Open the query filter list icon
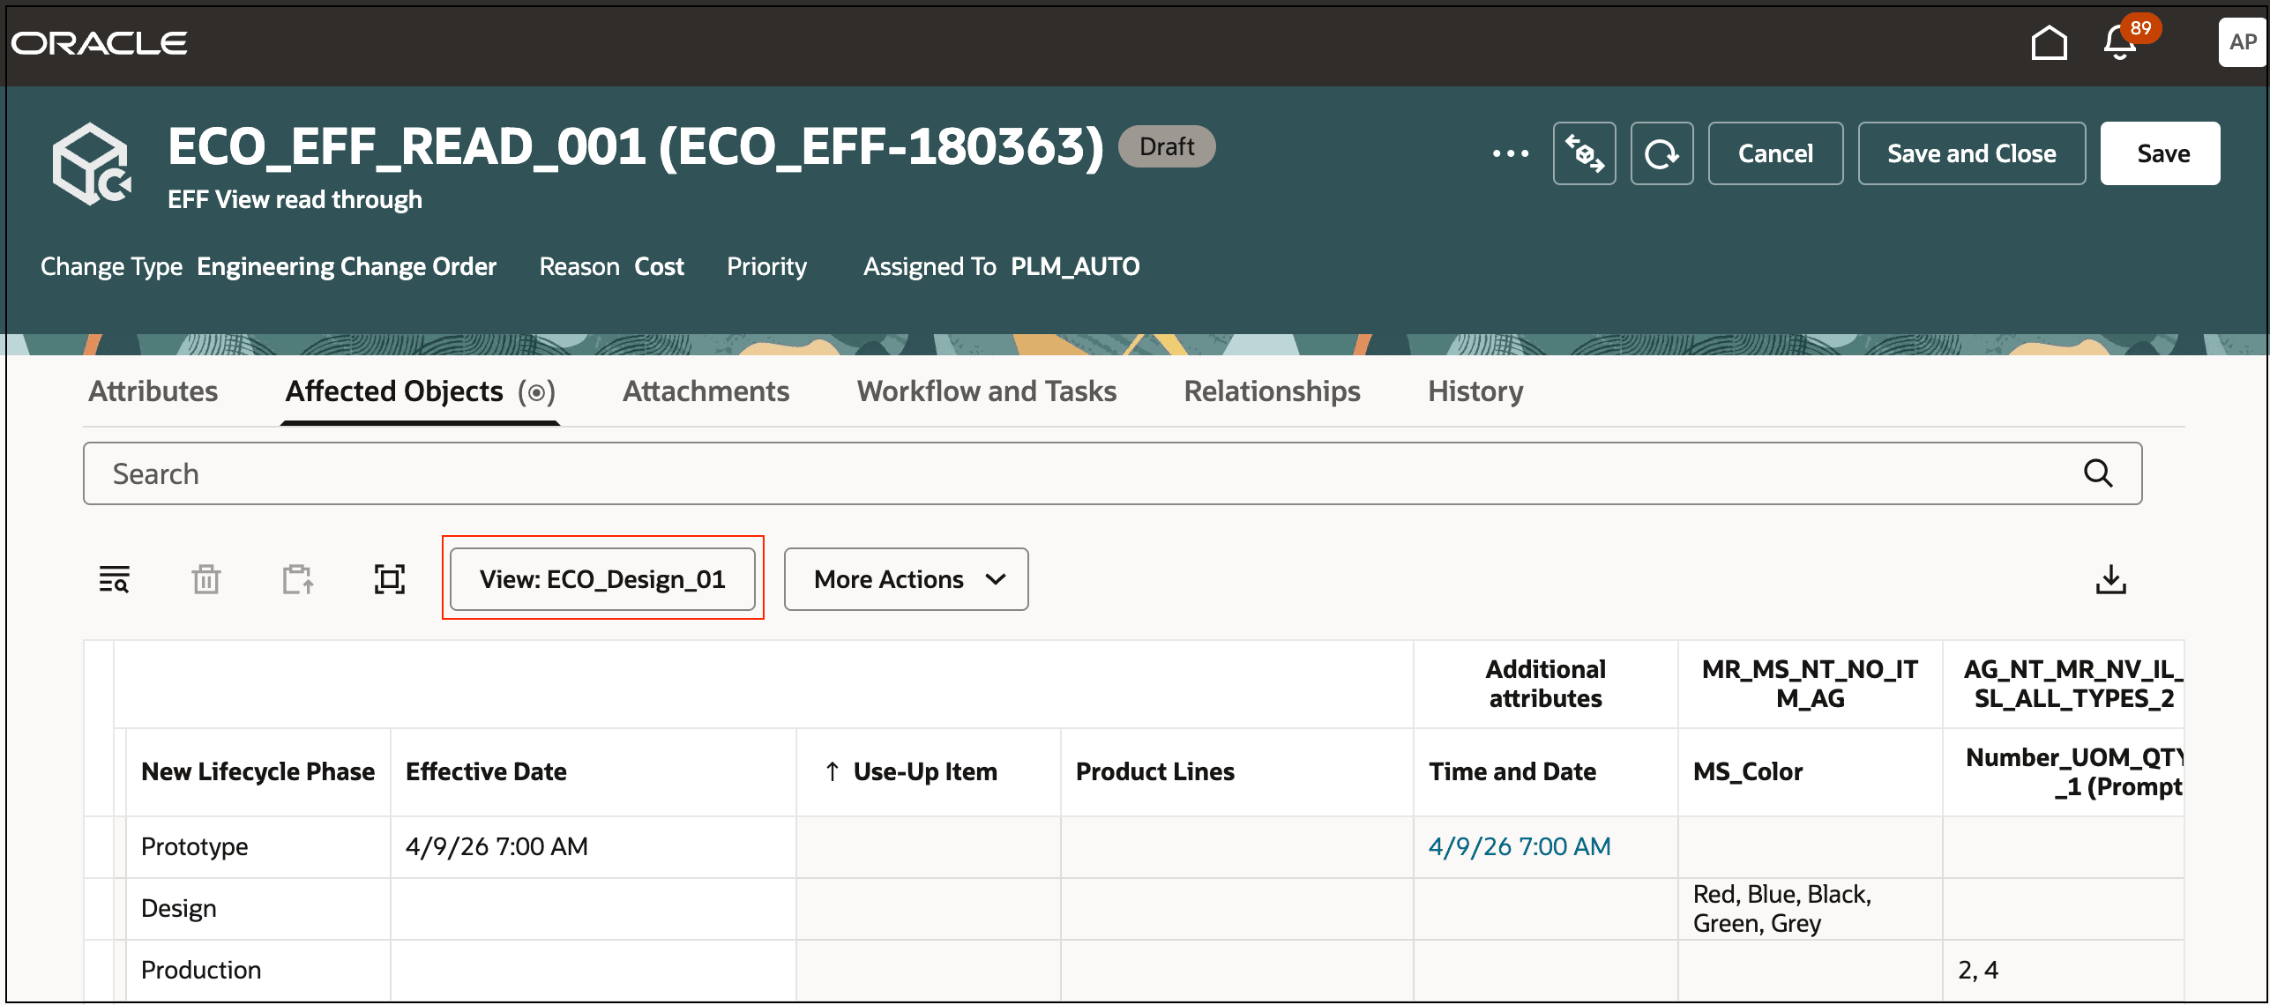Screen dimensions: 2270x1005 click(x=114, y=579)
